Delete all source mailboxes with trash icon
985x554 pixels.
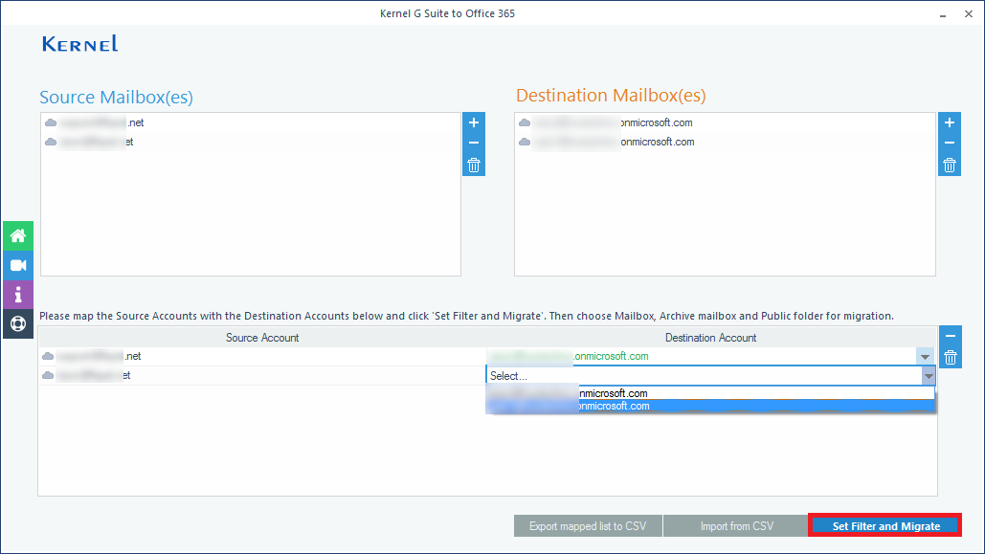pyautogui.click(x=474, y=166)
